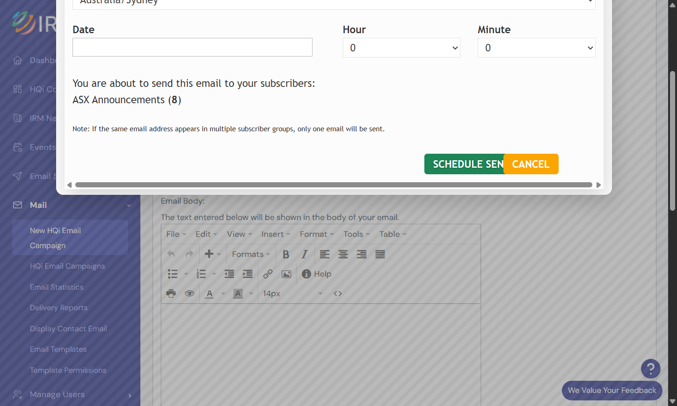The height and width of the screenshot is (406, 677).
Task: Insert a hyperlink with link icon
Action: click(268, 274)
